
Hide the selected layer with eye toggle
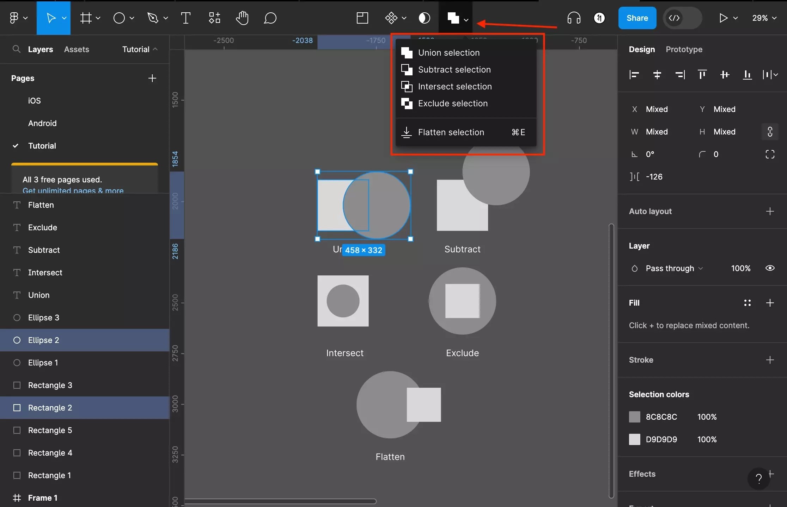pos(770,268)
